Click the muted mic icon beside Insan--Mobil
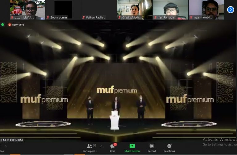Viewport: 237px width, 155px height. tap(191, 18)
